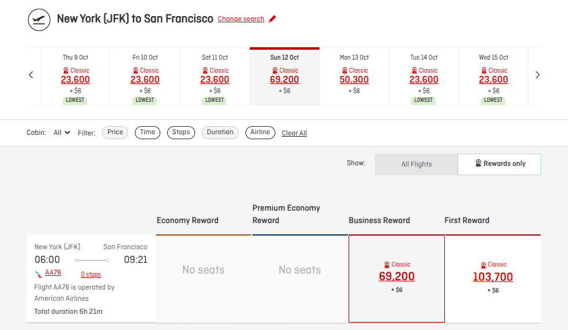Go to previous dates with left arrow
568x330 pixels.
click(x=31, y=75)
